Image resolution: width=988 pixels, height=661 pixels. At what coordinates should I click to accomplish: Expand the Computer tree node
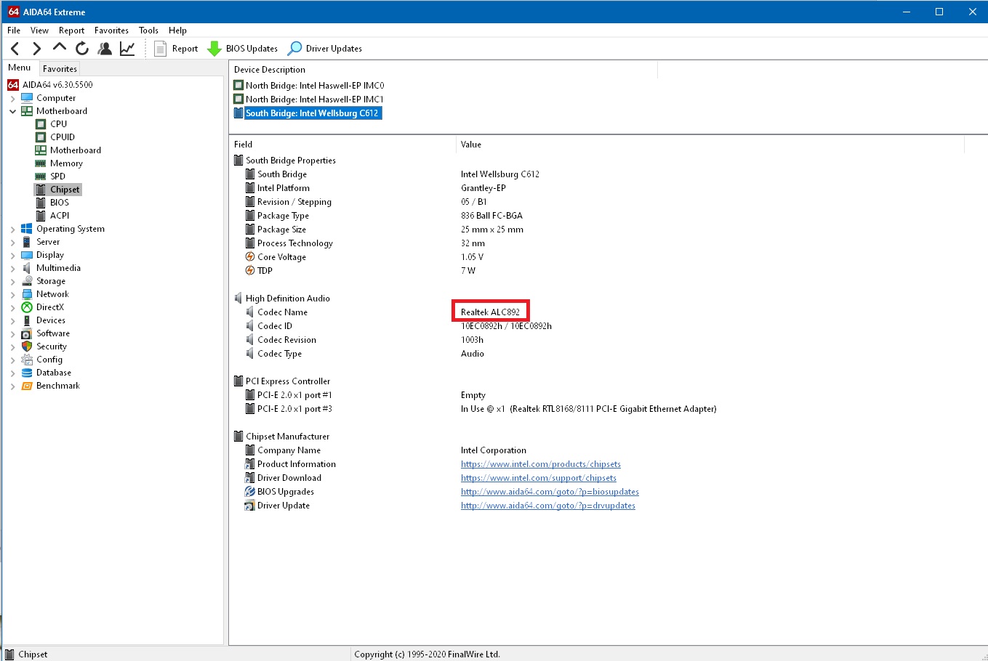pyautogui.click(x=12, y=98)
